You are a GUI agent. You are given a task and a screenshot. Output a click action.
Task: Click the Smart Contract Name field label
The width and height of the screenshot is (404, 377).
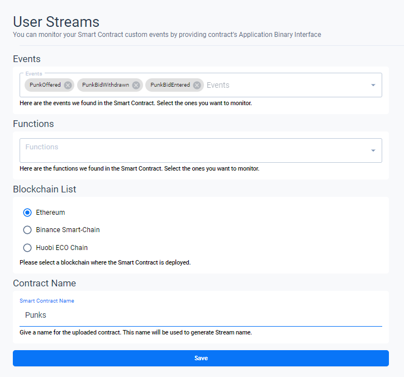click(47, 301)
